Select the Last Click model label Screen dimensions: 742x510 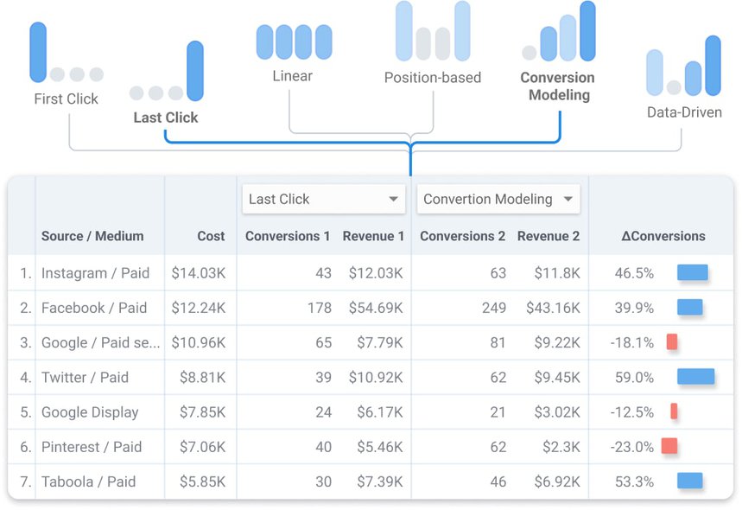[x=166, y=118]
